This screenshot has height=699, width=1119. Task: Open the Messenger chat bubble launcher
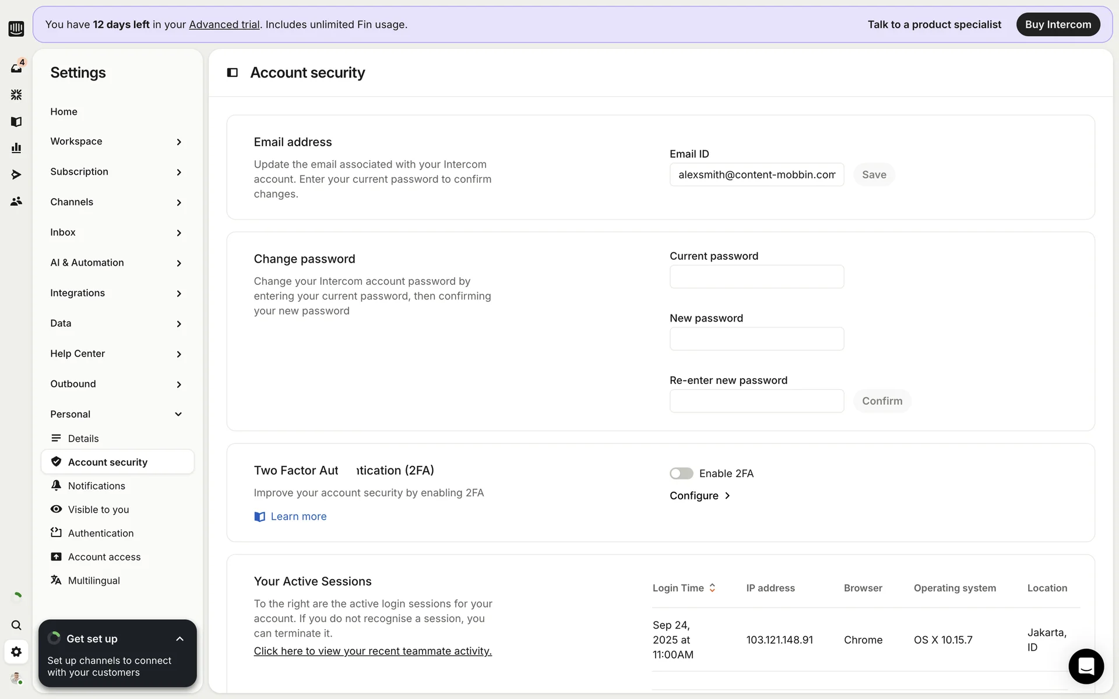(1086, 666)
